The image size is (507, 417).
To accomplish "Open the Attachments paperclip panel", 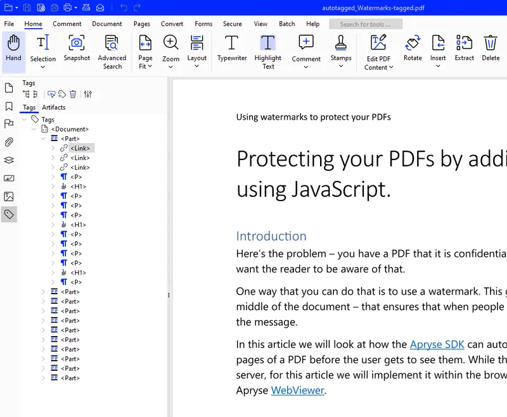I will (9, 142).
